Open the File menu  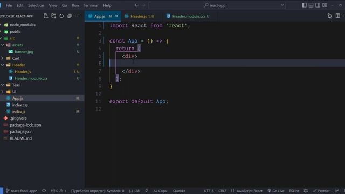coord(9,5)
